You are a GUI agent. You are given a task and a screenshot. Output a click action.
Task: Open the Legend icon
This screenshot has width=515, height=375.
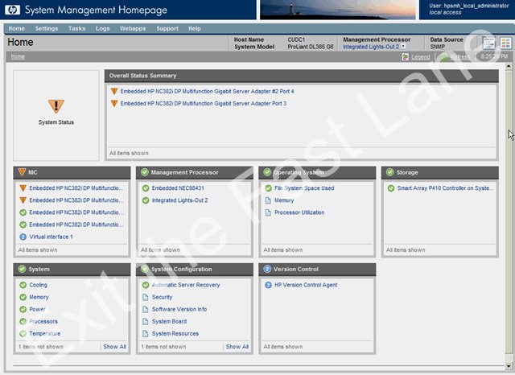tap(406, 57)
